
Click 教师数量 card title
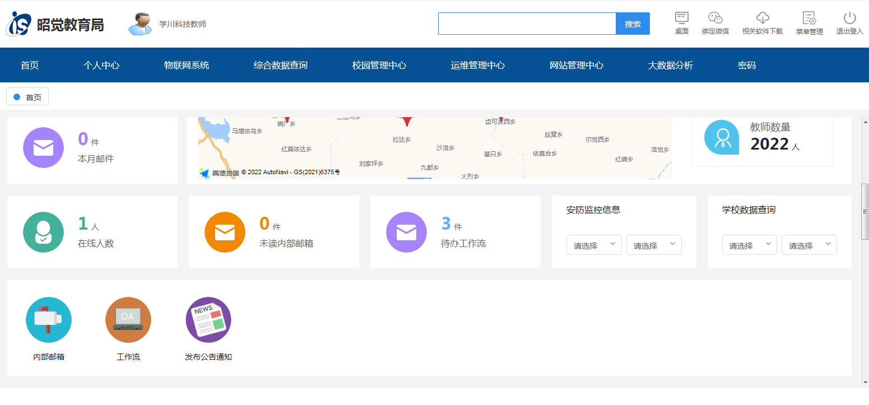click(770, 127)
